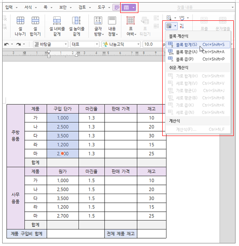Click the 사무 용품 category cell
Image resolution: width=239 pixels, height=246 pixels.
click(16, 198)
